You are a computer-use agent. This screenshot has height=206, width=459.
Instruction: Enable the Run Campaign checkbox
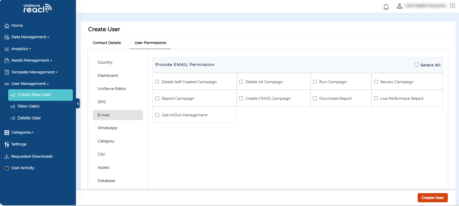(x=315, y=82)
